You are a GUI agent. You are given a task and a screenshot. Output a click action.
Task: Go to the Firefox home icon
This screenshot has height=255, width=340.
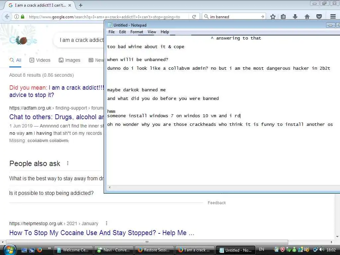tap(307, 17)
